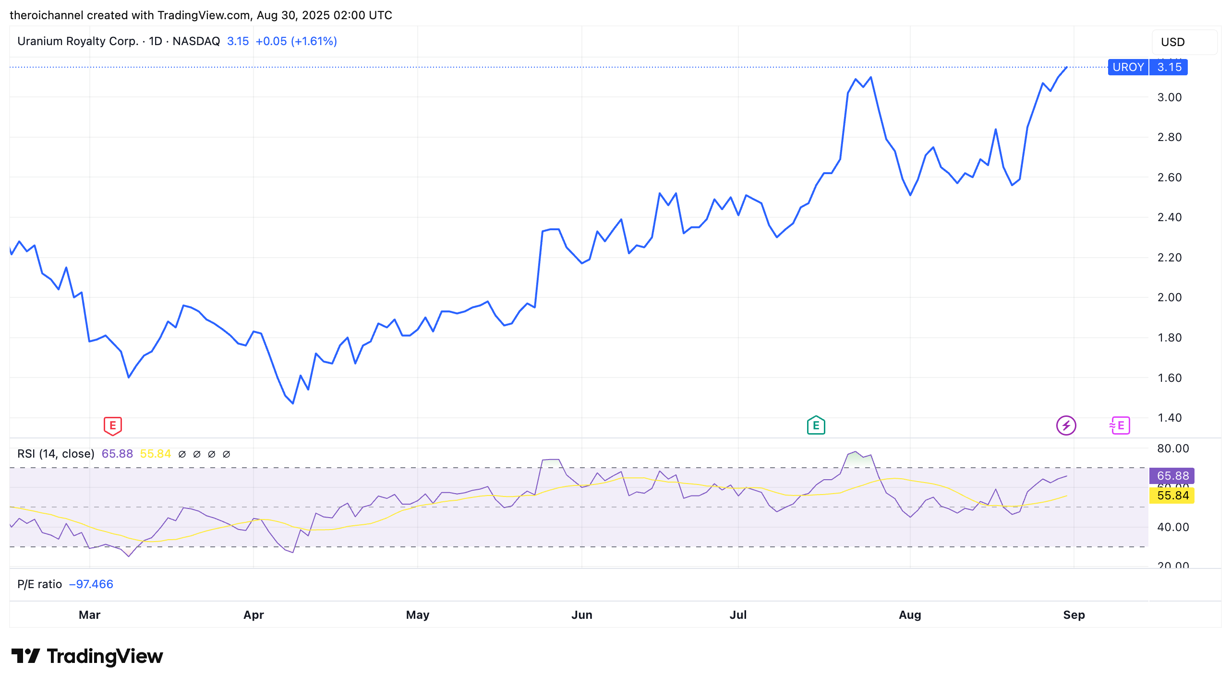Click the header attribution text with TradingView.com
Image resolution: width=1231 pixels, height=685 pixels.
coord(201,15)
